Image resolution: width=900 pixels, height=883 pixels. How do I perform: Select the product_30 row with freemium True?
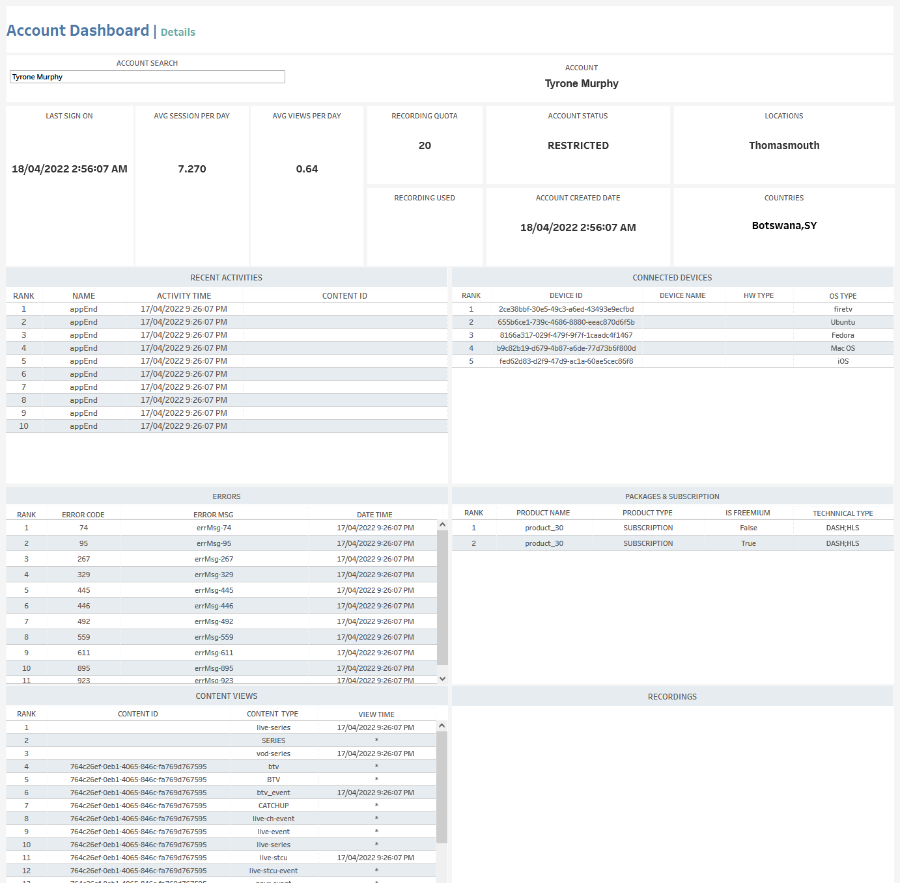pos(544,543)
